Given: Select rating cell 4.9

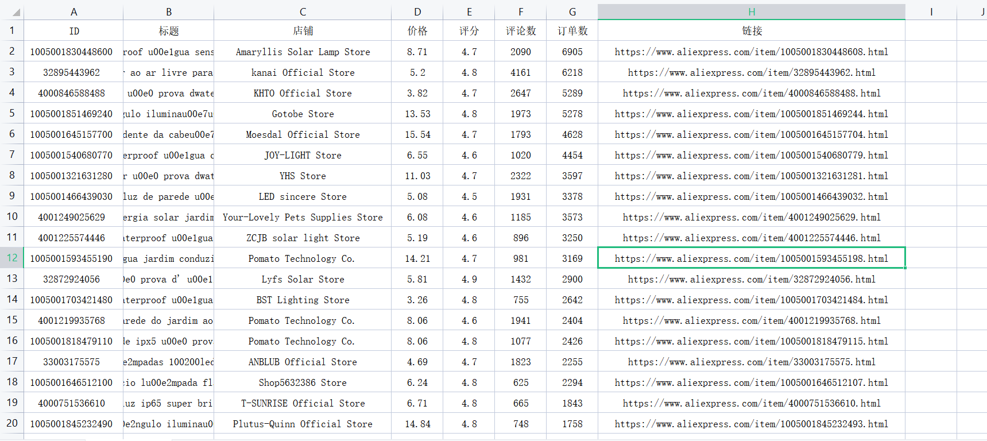Looking at the screenshot, I should tap(469, 278).
